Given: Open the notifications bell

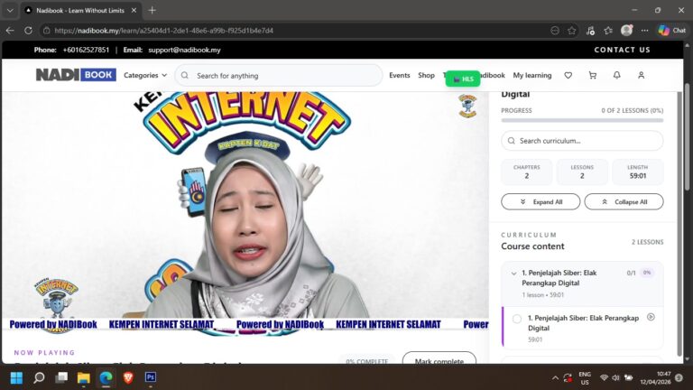Looking at the screenshot, I should (616, 75).
